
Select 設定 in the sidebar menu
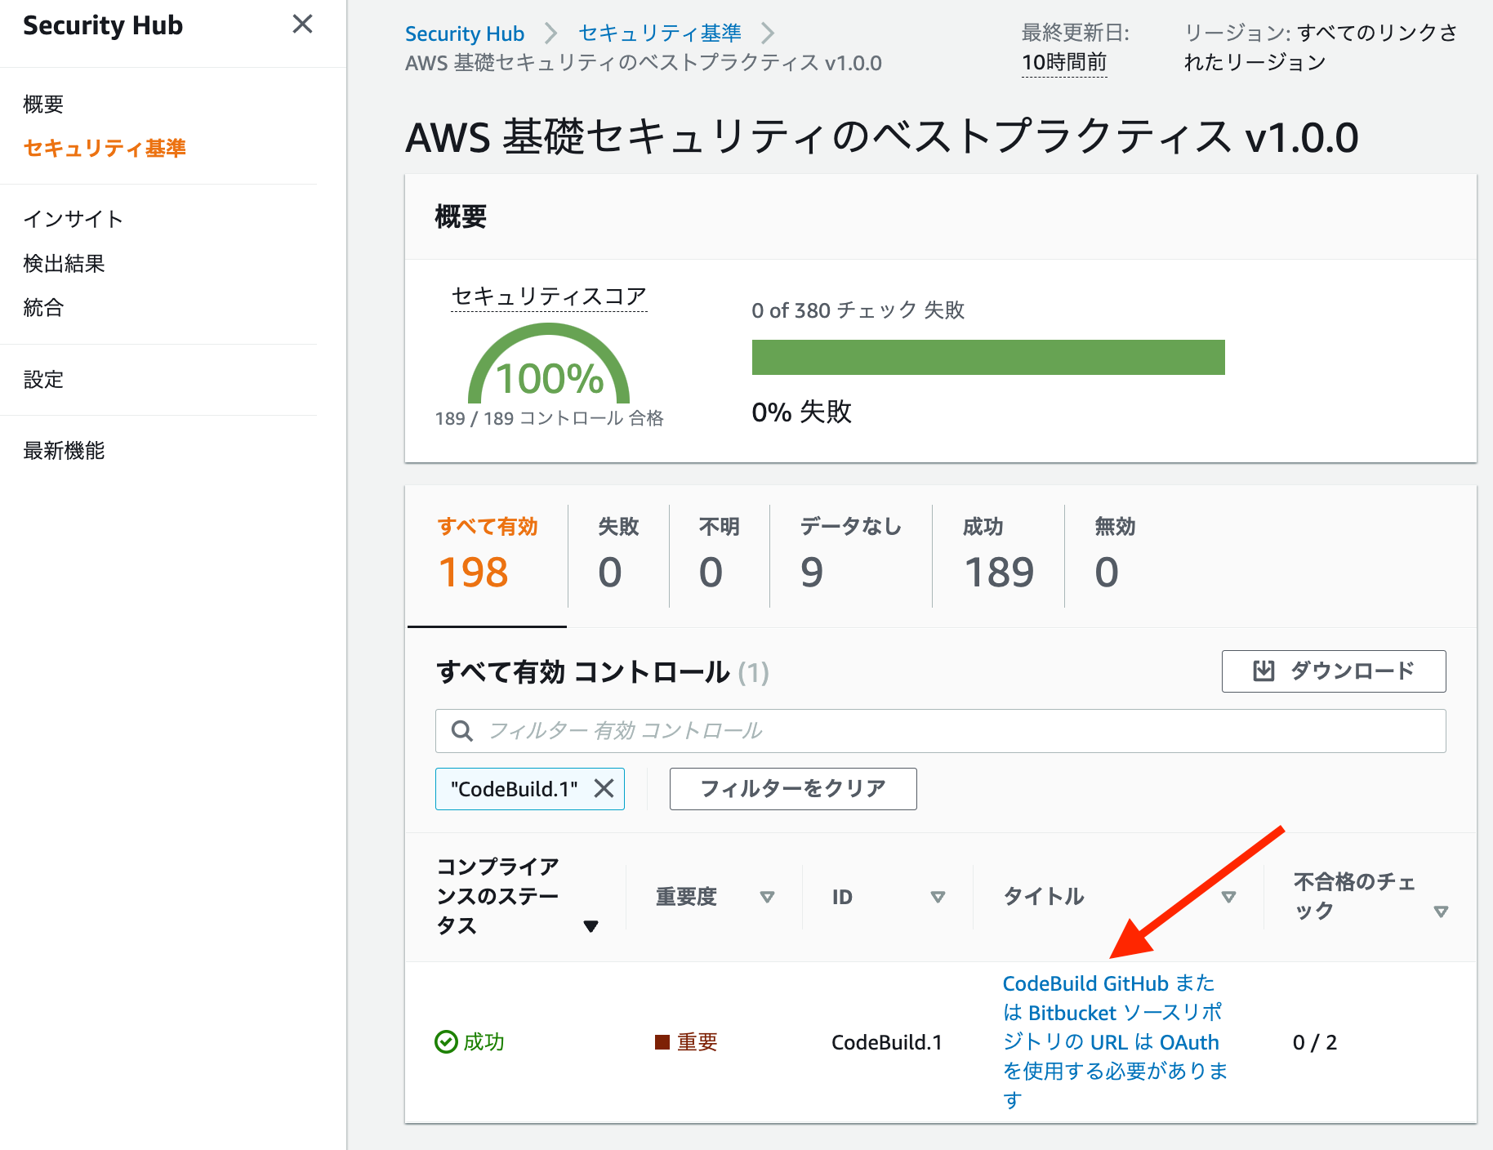pyautogui.click(x=43, y=380)
